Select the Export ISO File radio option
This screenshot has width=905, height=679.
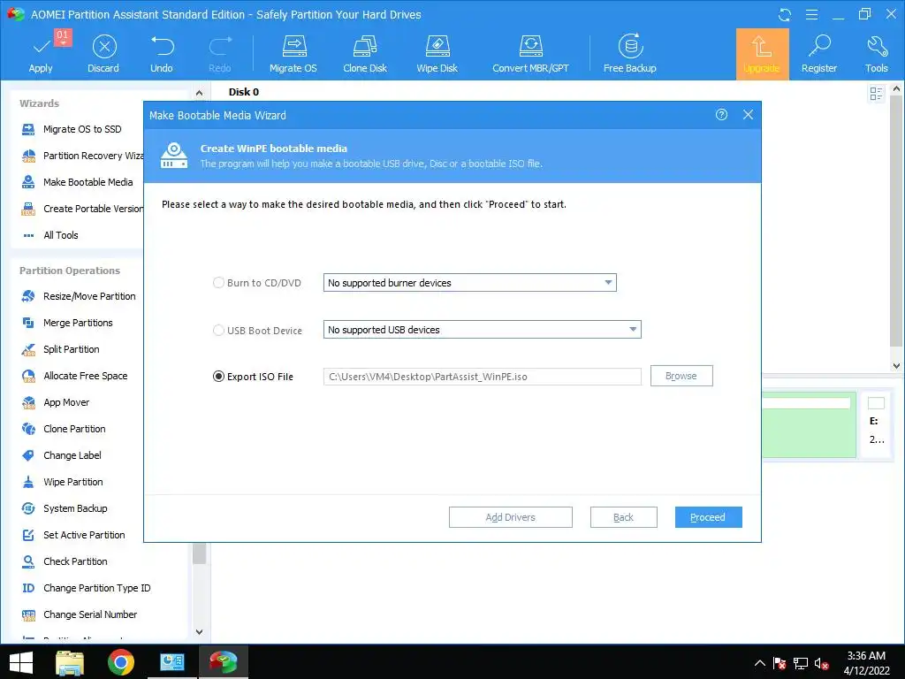tap(218, 377)
